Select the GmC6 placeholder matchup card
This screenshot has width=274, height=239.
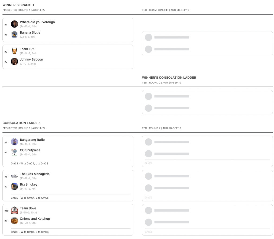207,220
